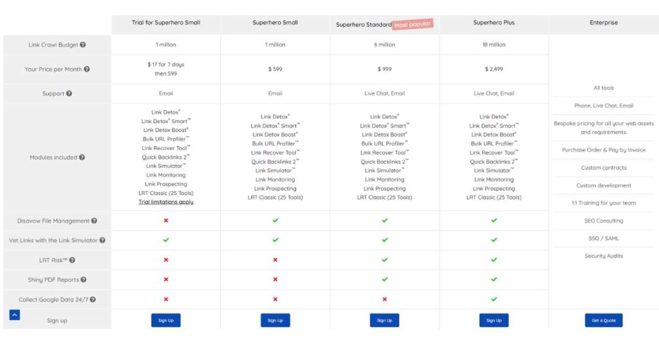Click Sign Up for Superhero Standard plan

(384, 320)
